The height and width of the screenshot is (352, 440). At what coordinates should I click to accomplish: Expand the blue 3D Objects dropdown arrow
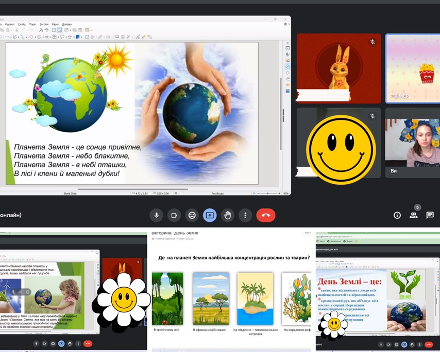pyautogui.click(x=81, y=37)
